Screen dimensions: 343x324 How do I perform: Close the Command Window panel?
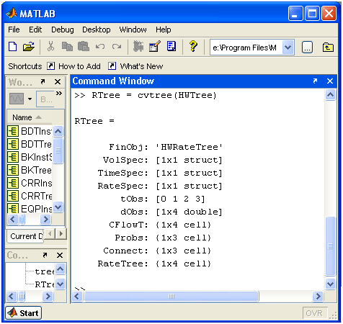(330, 81)
